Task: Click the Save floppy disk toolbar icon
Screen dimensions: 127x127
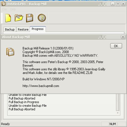Action: click(x=29, y=18)
